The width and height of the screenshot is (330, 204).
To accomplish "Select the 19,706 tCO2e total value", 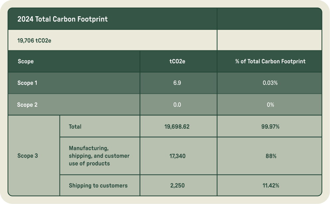I will pyautogui.click(x=34, y=40).
